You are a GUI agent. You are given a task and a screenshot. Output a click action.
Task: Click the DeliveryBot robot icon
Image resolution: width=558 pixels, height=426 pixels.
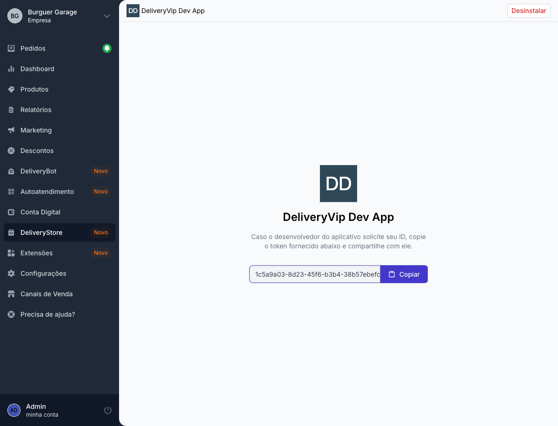click(x=11, y=171)
